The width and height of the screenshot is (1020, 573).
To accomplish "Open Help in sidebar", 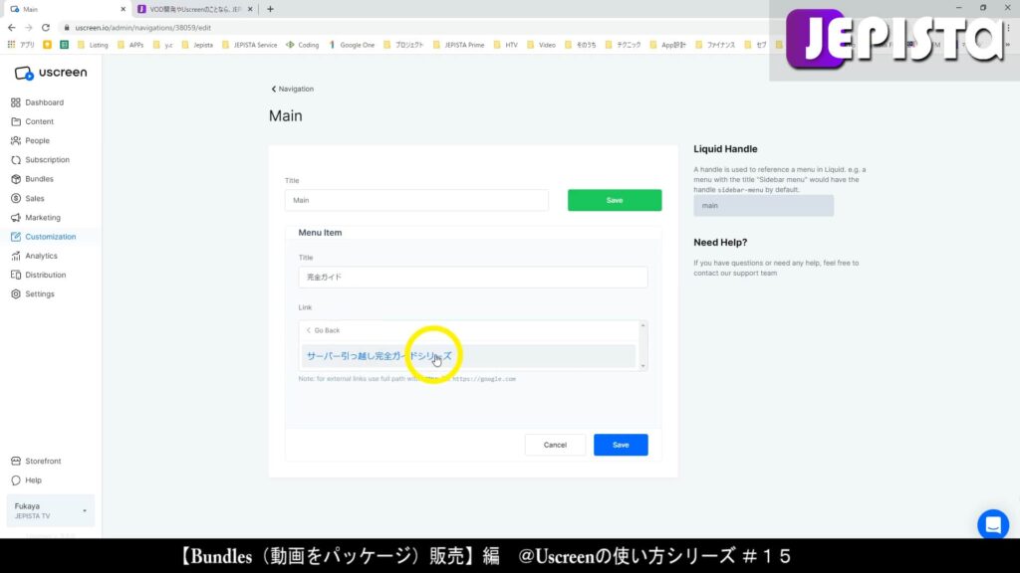I will 33,480.
